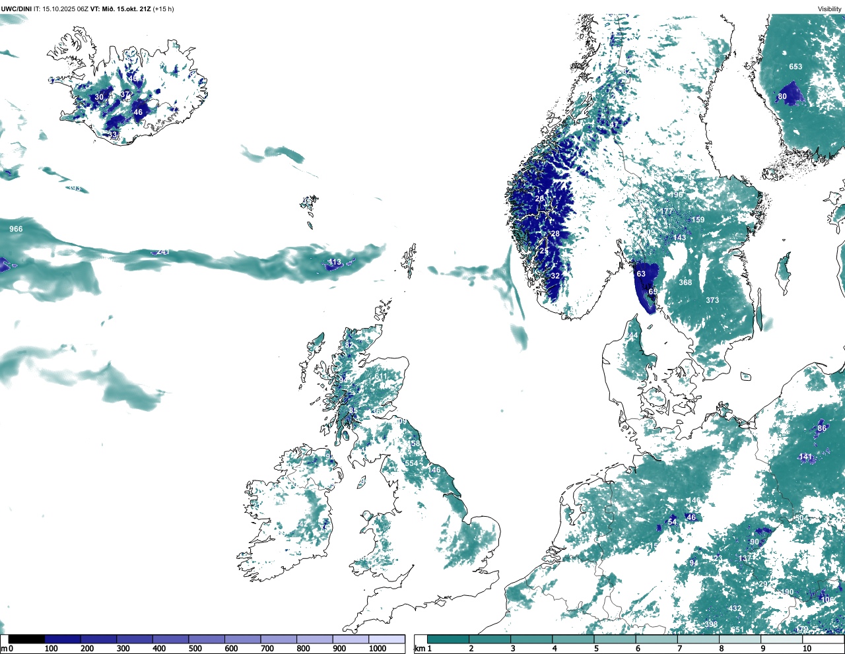Click the '86' value over Poland
Screen dimensions: 845x654
(822, 428)
